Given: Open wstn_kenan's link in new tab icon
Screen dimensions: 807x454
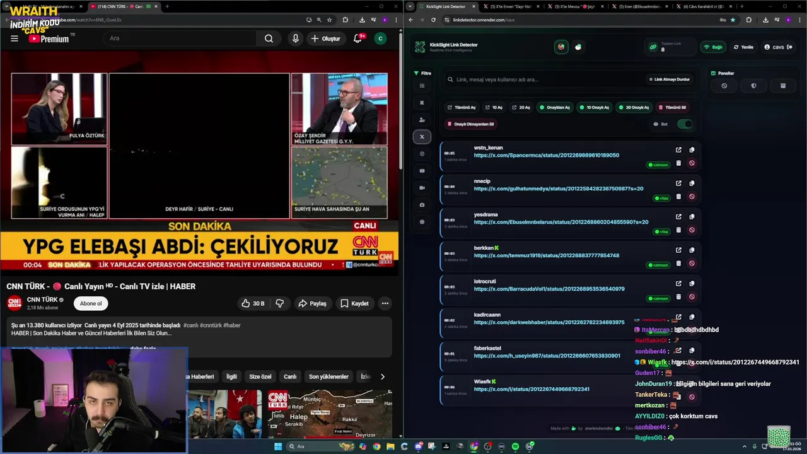Looking at the screenshot, I should [678, 150].
